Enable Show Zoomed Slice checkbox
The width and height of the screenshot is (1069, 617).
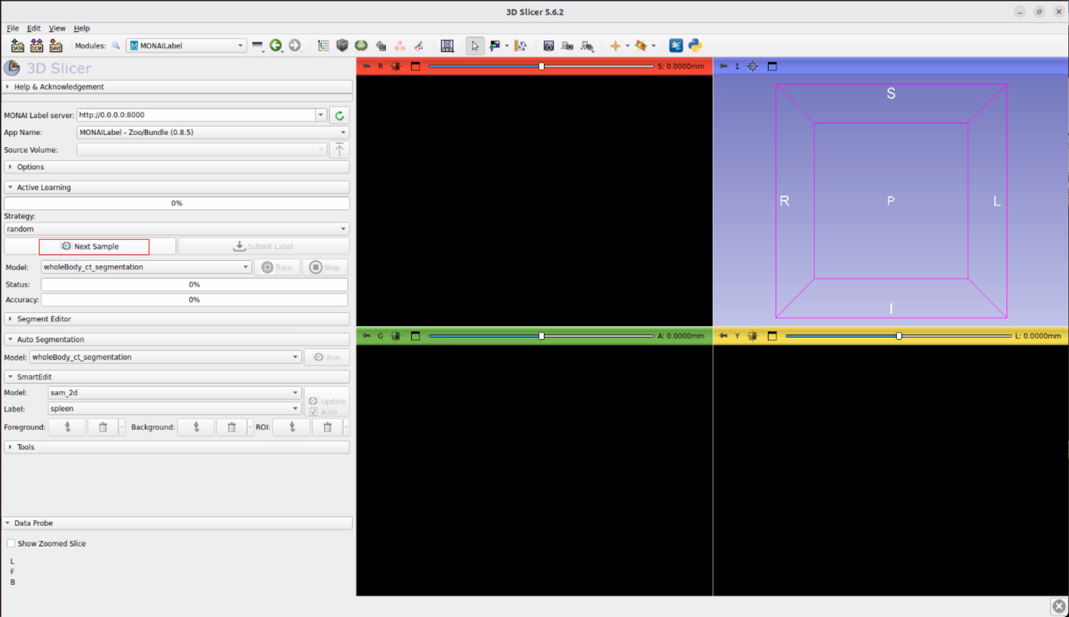11,543
